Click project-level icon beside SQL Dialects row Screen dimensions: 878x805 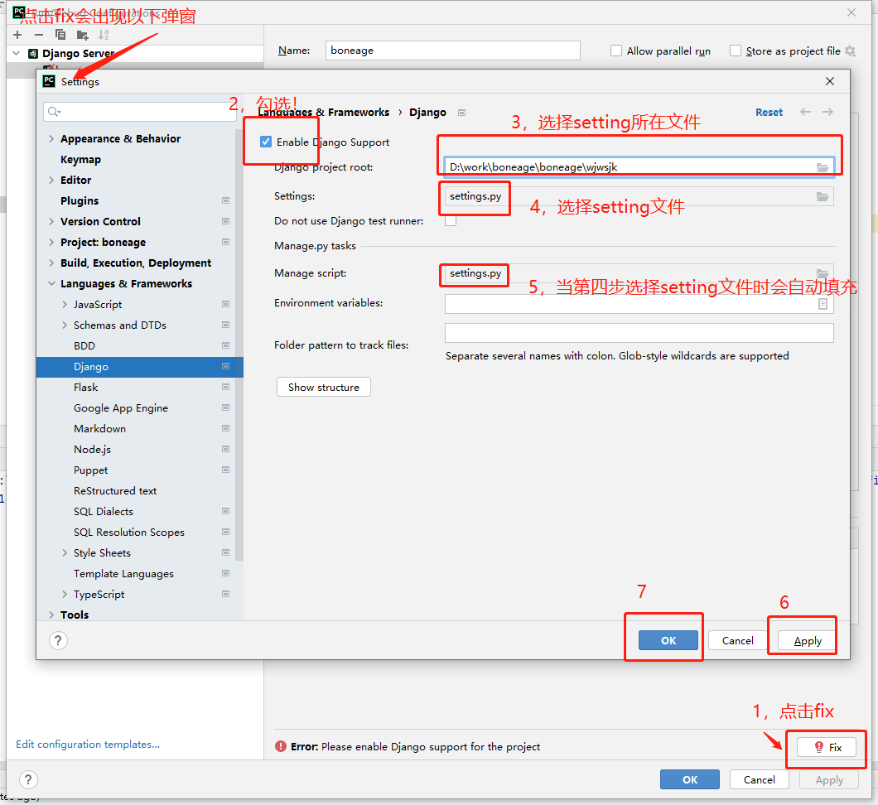225,511
